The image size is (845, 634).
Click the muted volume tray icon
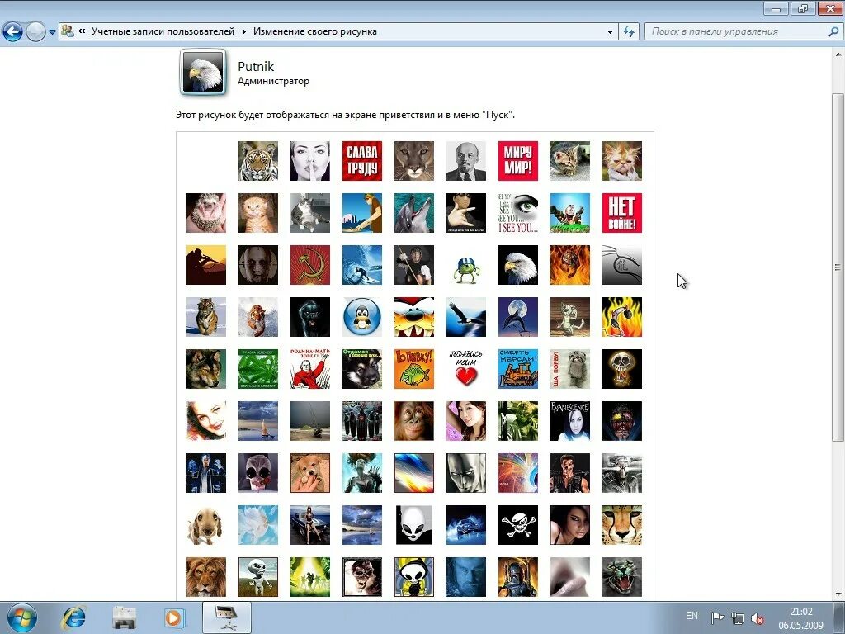tap(758, 618)
